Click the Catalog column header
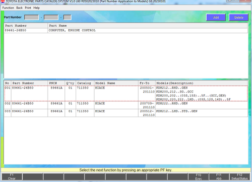Image resolution: width=252 pixels, height=182 pixels. click(85, 83)
